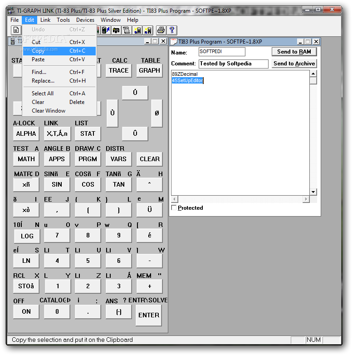Click the NUM indicator in status bar
The height and width of the screenshot is (355, 352).
pyautogui.click(x=314, y=340)
